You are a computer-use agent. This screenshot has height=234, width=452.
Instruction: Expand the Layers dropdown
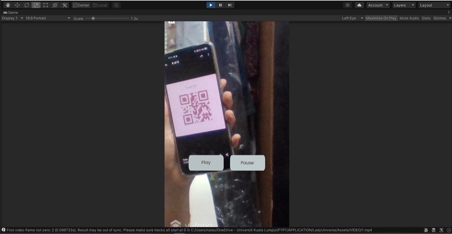click(x=404, y=5)
